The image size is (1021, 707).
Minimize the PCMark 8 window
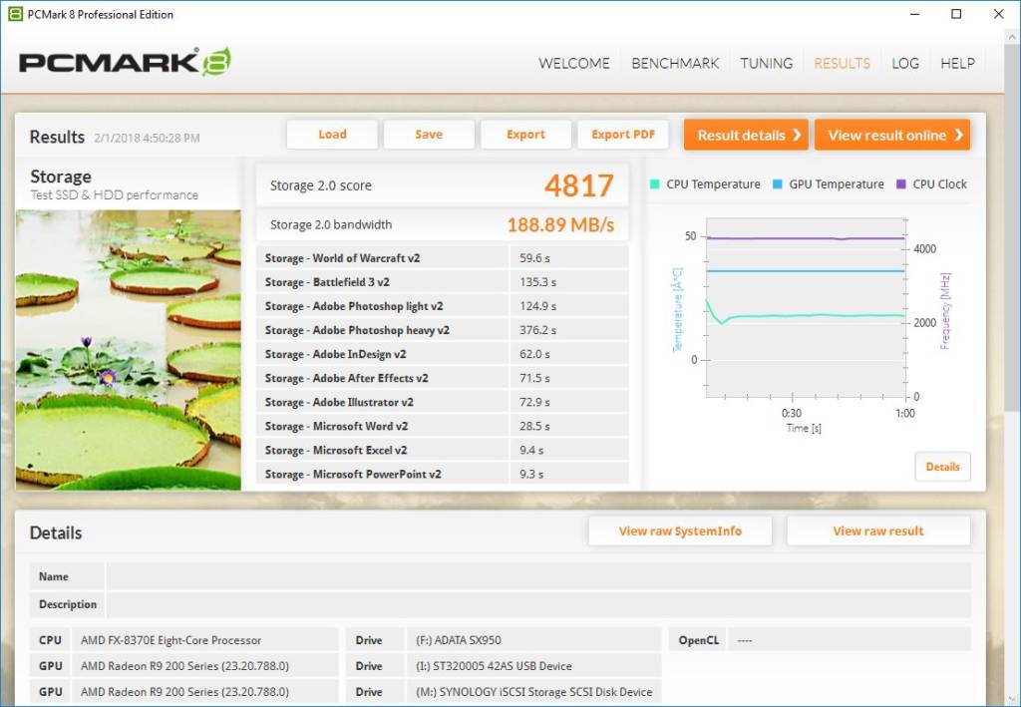pyautogui.click(x=915, y=14)
